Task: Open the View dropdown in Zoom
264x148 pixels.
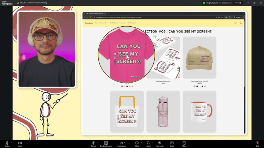Action: tap(238, 3)
